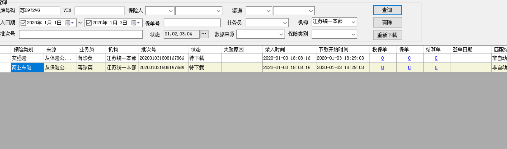Click the 重新下载 button
The height and width of the screenshot is (149, 507).
387,35
